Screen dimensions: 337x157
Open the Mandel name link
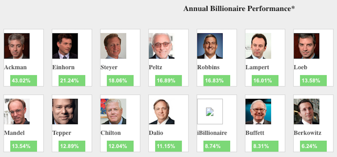14,133
